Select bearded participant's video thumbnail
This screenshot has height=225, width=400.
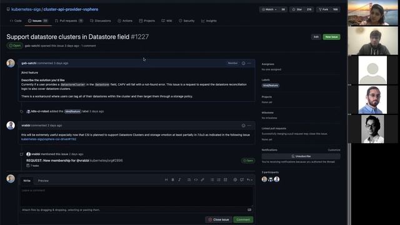372,99
